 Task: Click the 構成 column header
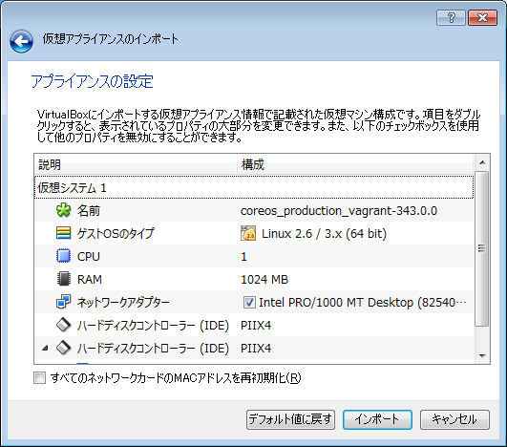pyautogui.click(x=356, y=165)
